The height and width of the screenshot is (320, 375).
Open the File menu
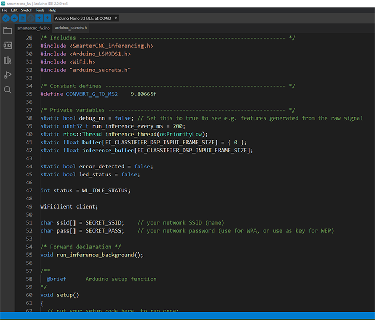click(x=4, y=10)
